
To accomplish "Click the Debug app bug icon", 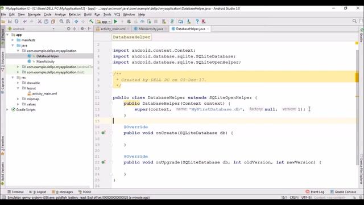I will pyautogui.click(x=129, y=22).
